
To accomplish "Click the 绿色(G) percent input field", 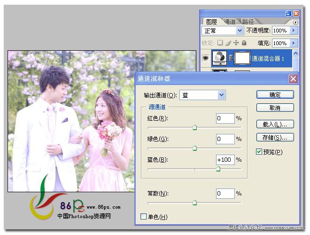I will pos(225,139).
